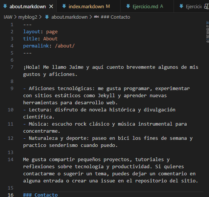Open the Ejercicio.md tab
This screenshot has height=197, width=209.
pos(147,6)
